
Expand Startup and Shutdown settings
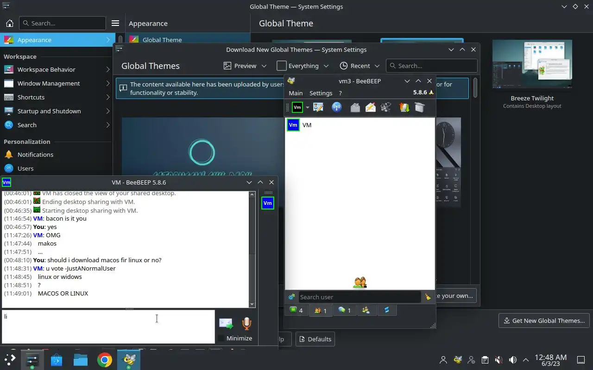57,111
